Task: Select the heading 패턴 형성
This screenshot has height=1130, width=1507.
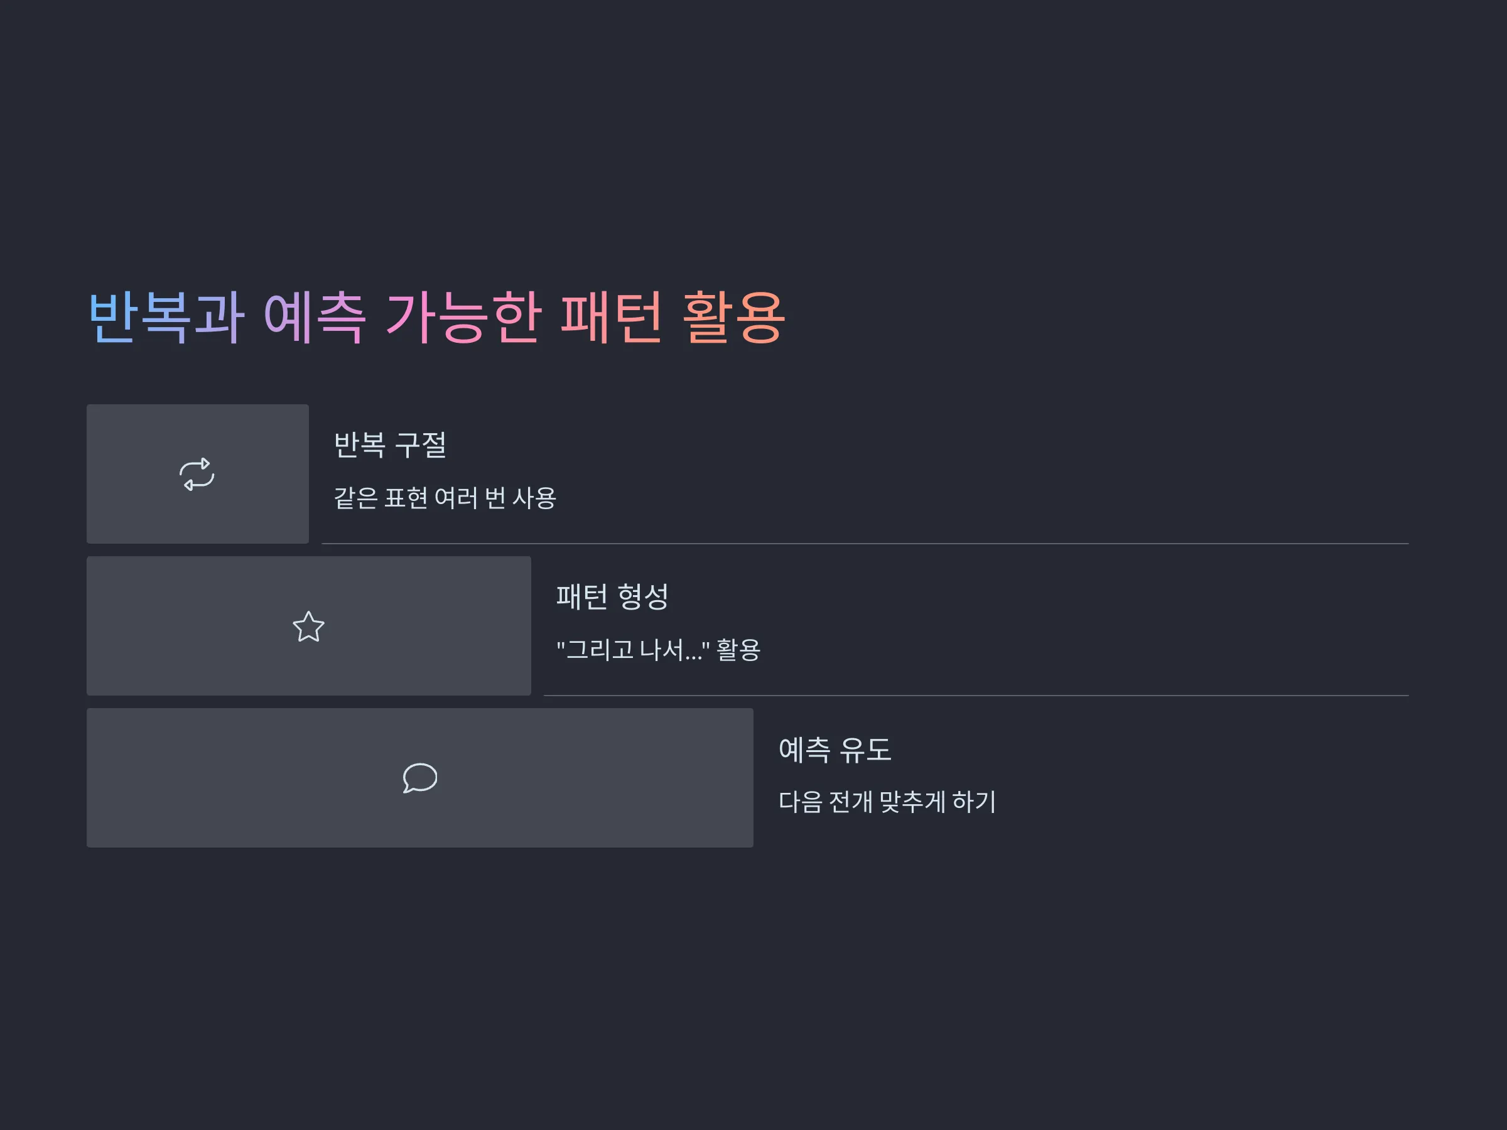Action: (612, 596)
